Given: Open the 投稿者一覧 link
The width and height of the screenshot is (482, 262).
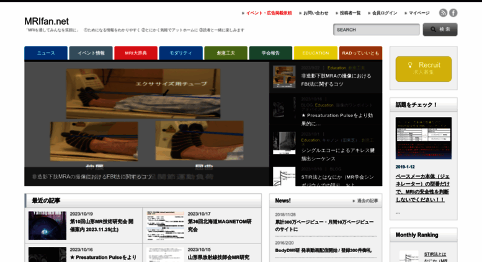Looking at the screenshot, I should tap(350, 13).
